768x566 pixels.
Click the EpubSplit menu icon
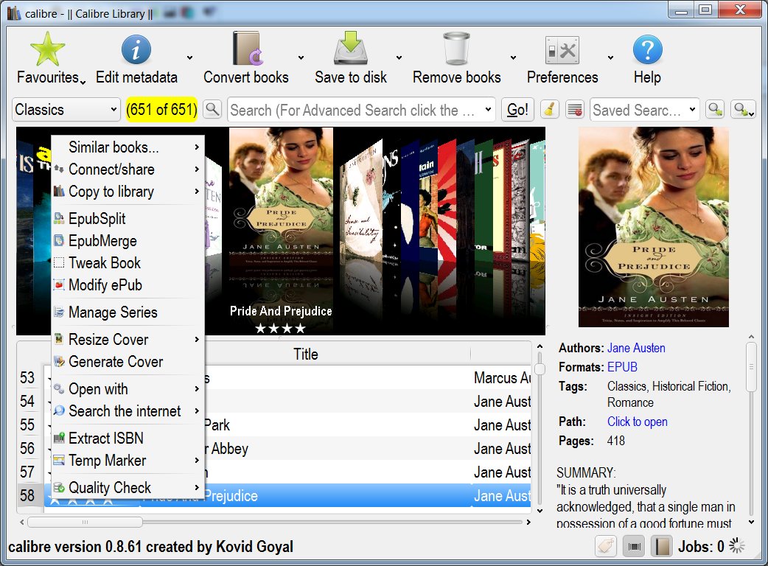pyautogui.click(x=59, y=218)
